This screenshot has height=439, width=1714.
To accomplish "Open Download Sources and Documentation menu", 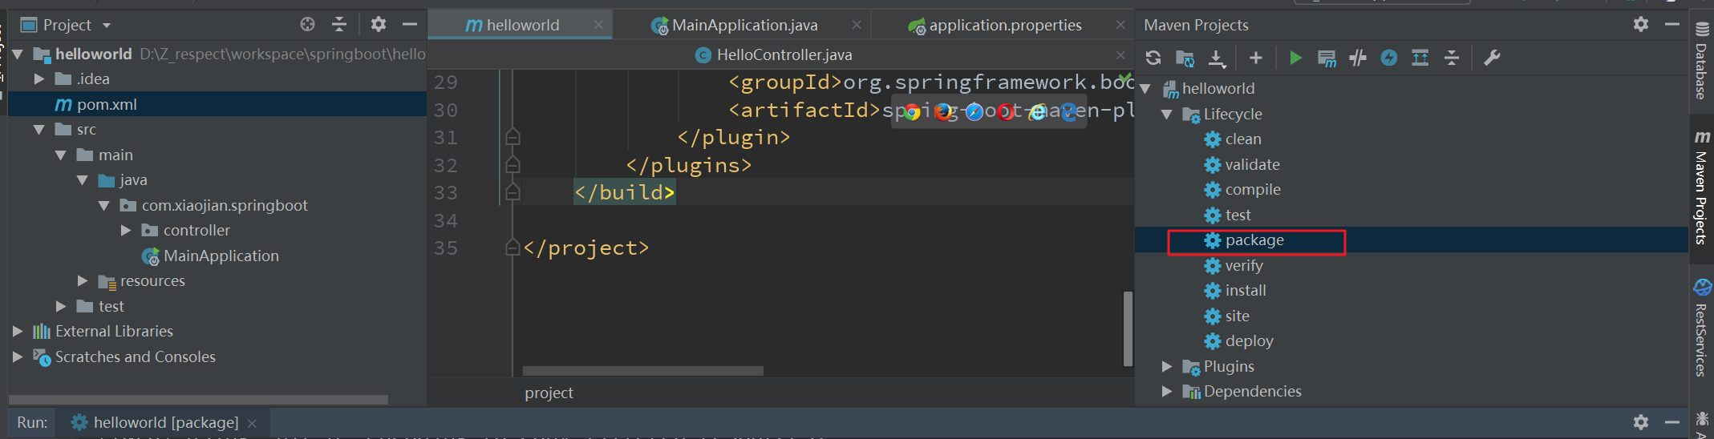I will [1217, 58].
